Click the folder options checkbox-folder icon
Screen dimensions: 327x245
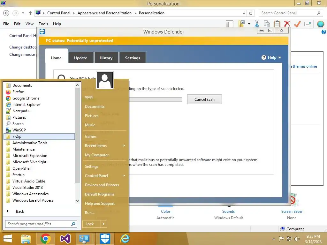(x=241, y=24)
